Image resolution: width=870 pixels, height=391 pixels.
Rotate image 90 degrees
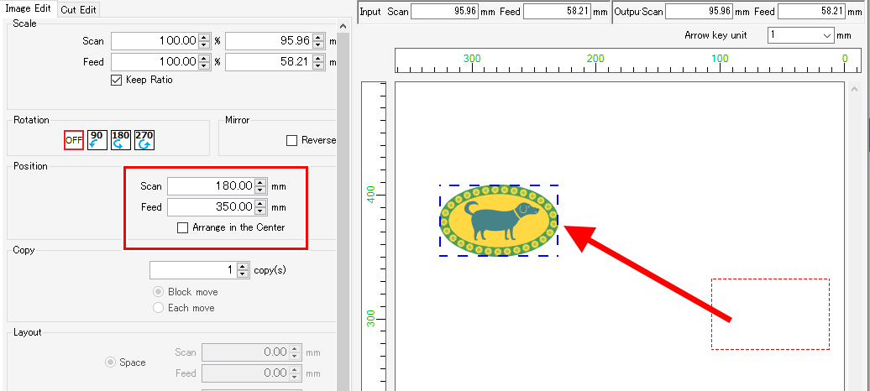click(97, 140)
